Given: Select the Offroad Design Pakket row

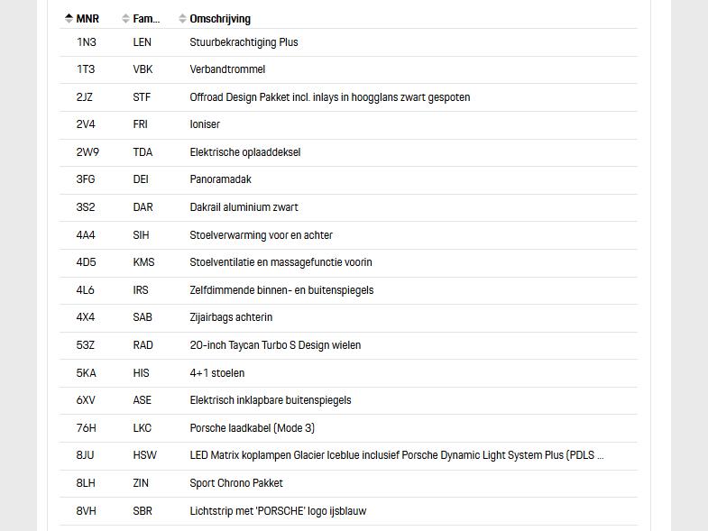Looking at the screenshot, I should [348, 97].
